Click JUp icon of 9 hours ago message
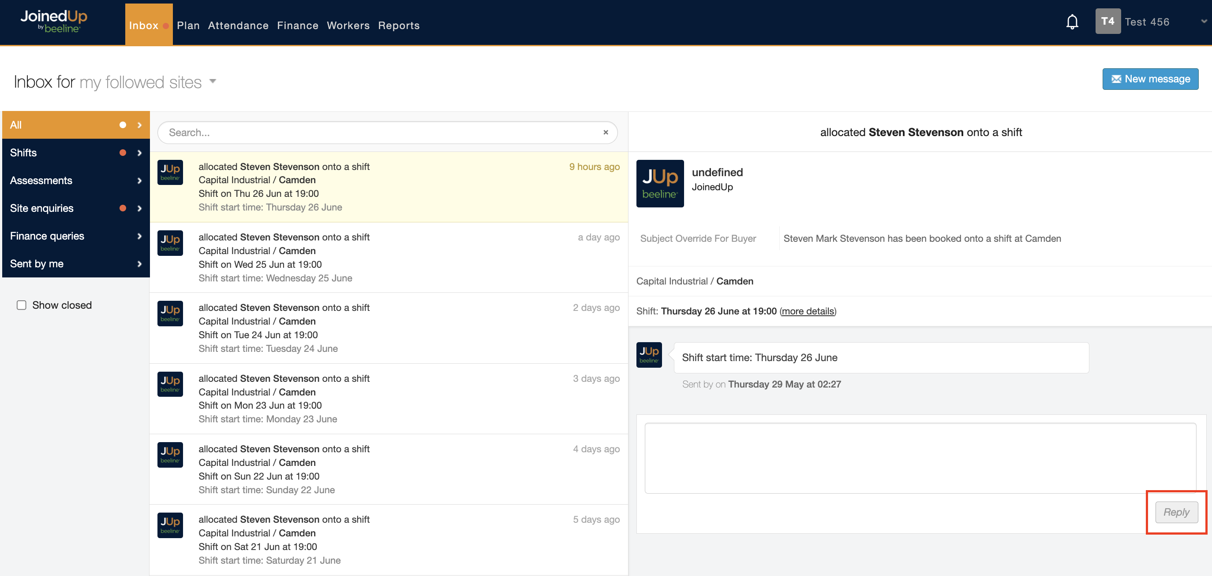 [x=170, y=173]
